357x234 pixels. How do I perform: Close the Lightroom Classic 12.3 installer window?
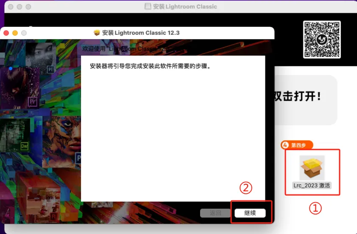click(6, 33)
